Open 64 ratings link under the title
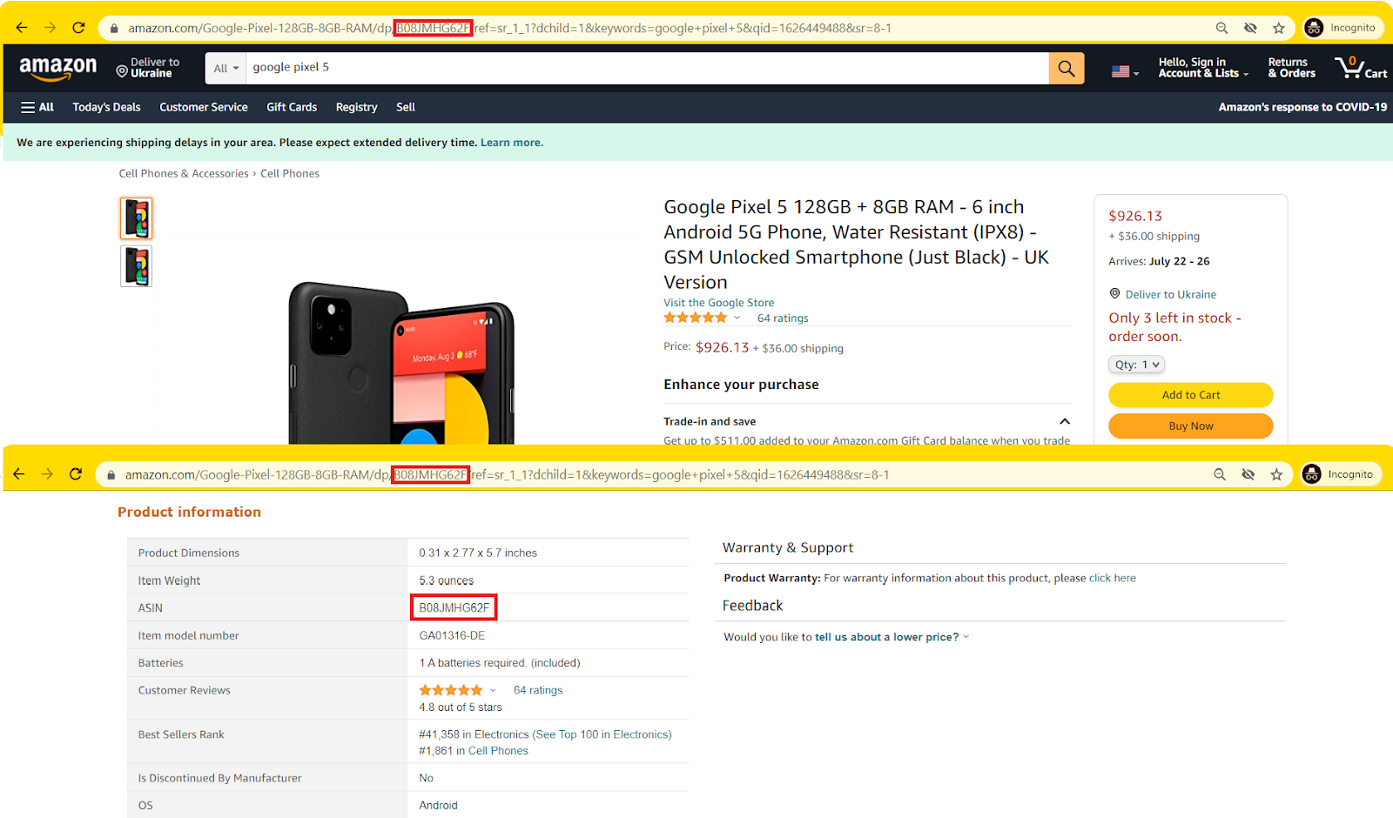This screenshot has height=818, width=1393. 783,318
